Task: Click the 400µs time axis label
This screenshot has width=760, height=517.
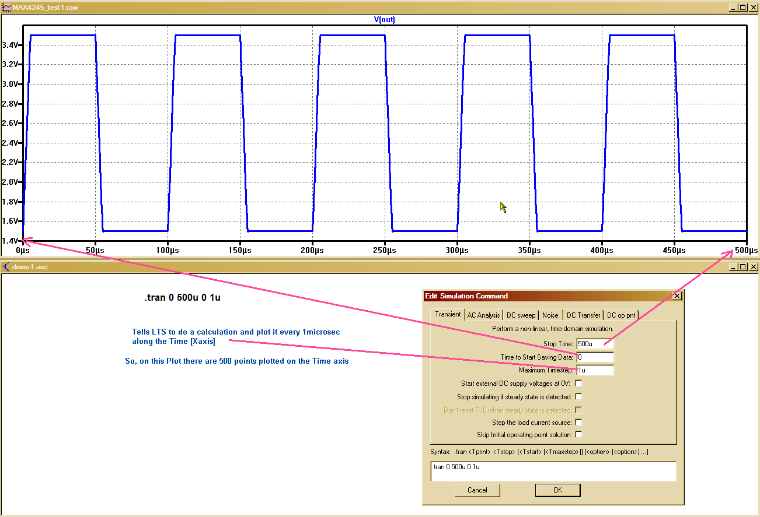Action: click(x=602, y=250)
